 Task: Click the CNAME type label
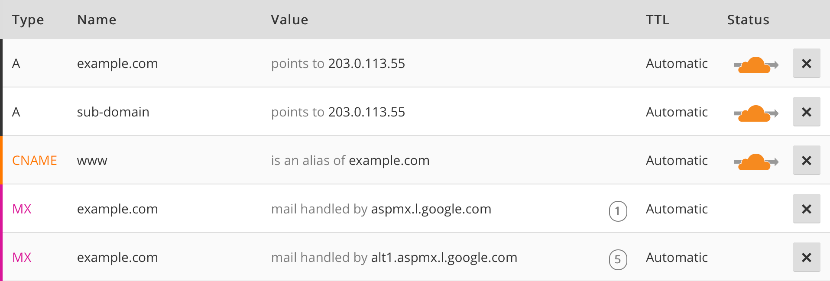coord(35,161)
